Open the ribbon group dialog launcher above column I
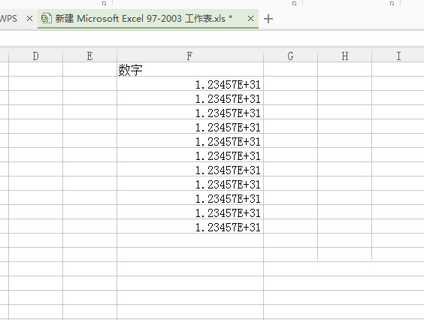Viewport: 424px width, 320px height. 392,3
